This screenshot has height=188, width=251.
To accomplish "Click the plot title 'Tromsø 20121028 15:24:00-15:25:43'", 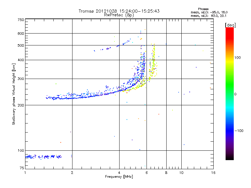I will 119,11.
